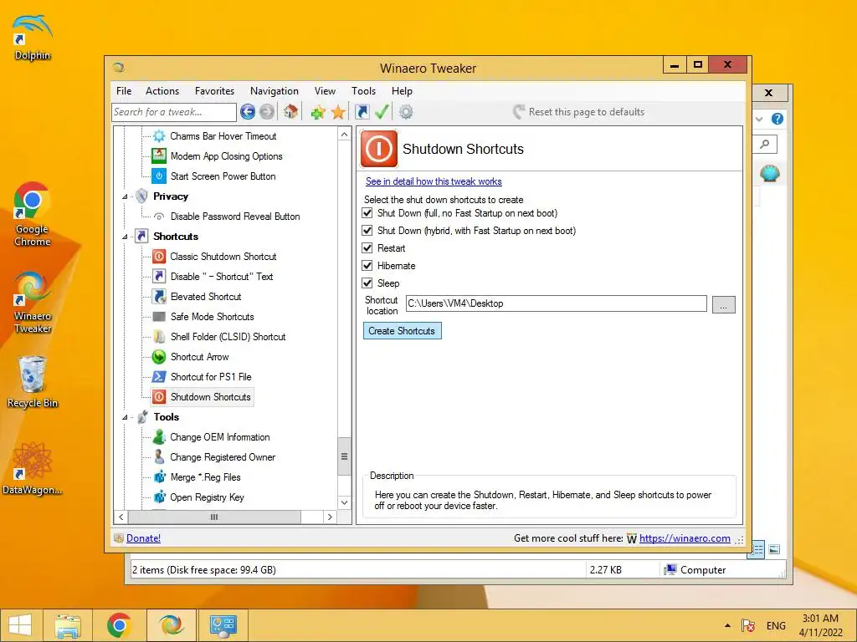857x642 pixels.
Task: Open the Help menu
Action: [402, 91]
